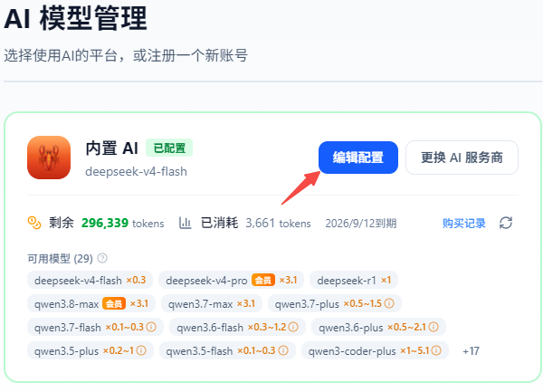Screen dimensions: 543x392
Task: Click the info icon on qwen3.6-flash chip
Action: point(293,327)
